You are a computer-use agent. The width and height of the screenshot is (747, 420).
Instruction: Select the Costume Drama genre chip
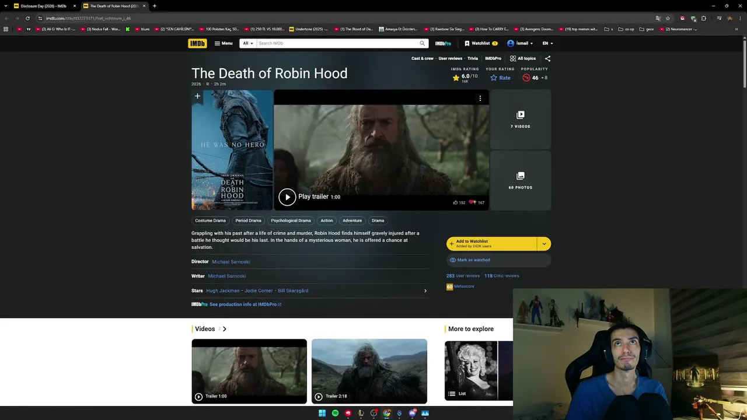(x=210, y=220)
